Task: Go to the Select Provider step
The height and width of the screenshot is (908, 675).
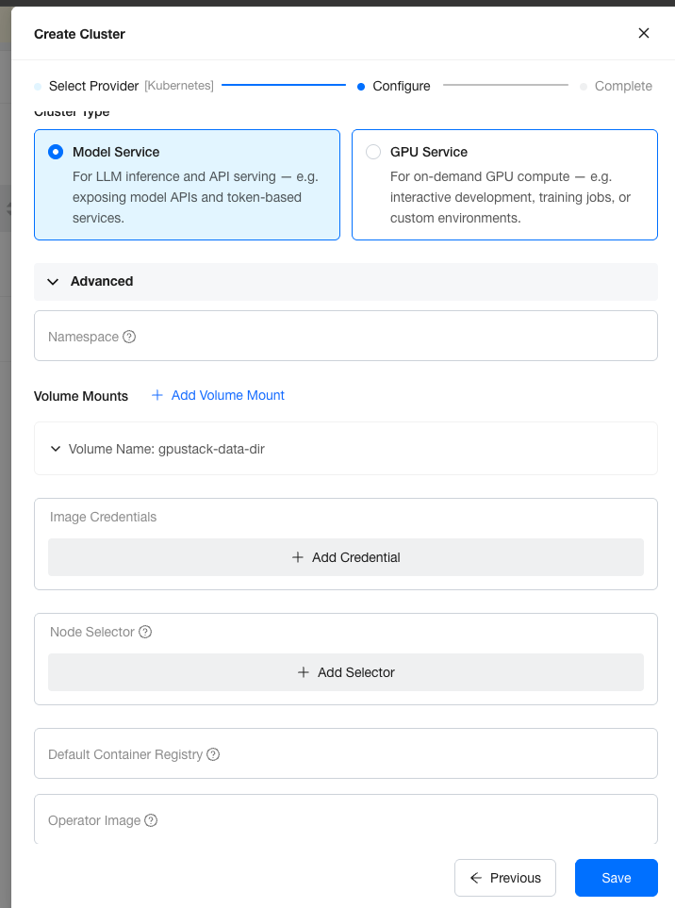Action: (x=93, y=87)
